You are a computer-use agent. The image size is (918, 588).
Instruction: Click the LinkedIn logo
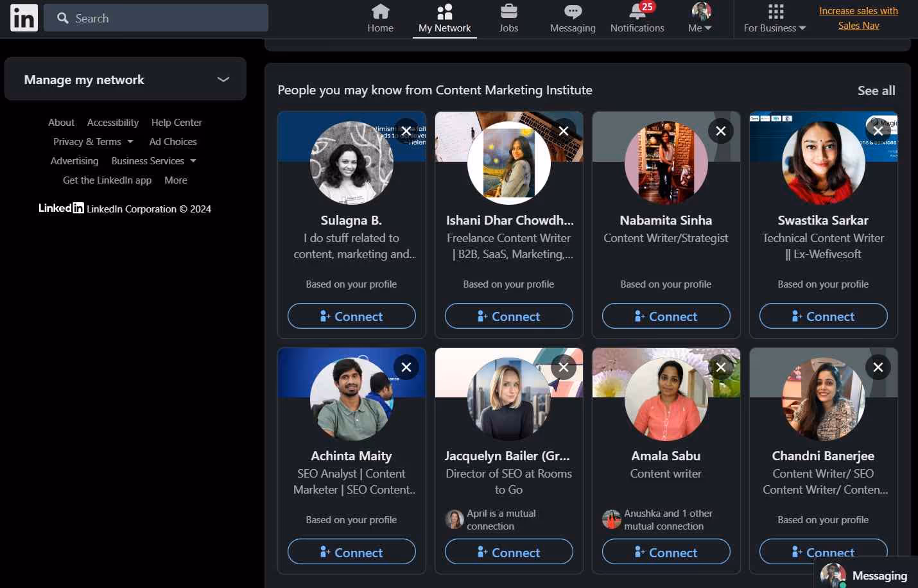pos(23,17)
